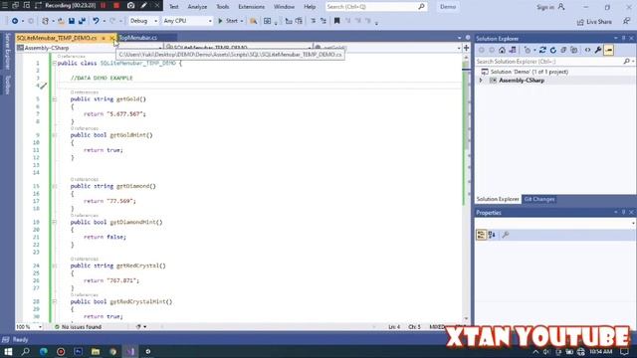Select the Solution 'Demo' node
Image resolution: width=637 pixels, height=358 pixels.
(x=529, y=72)
